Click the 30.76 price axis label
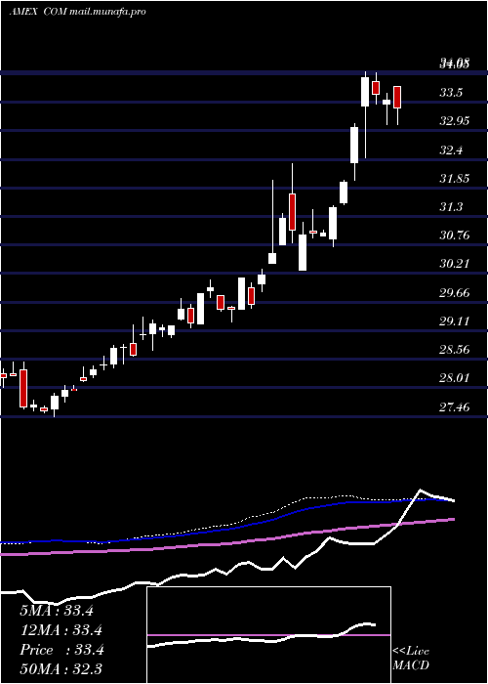 click(x=455, y=235)
